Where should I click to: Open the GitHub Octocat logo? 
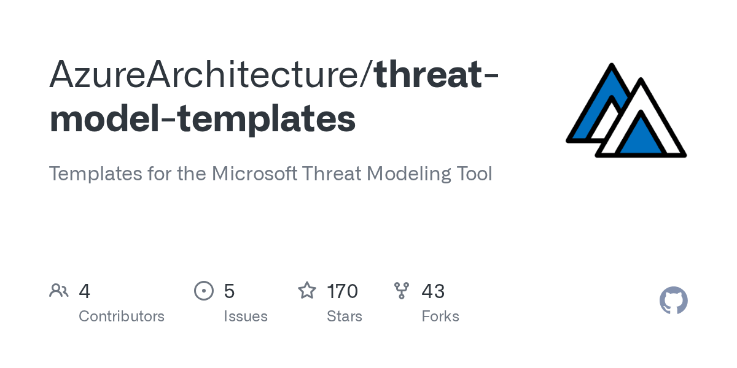point(674,301)
